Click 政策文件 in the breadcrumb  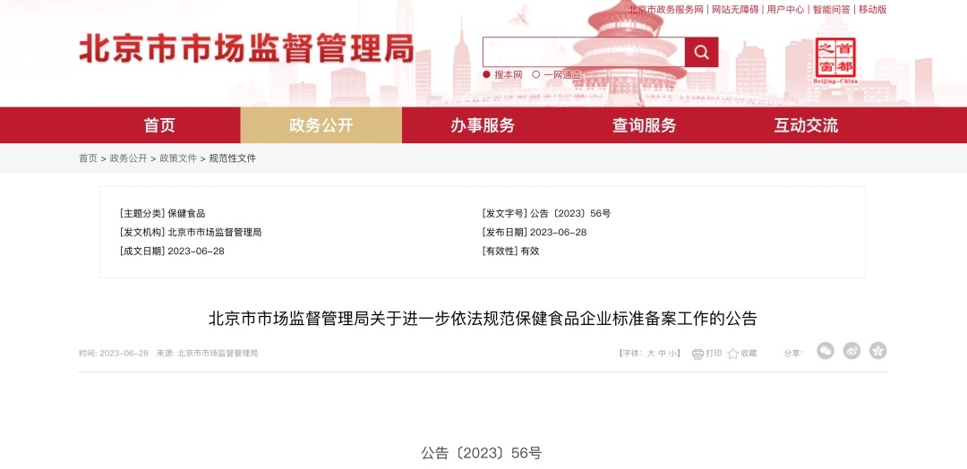pyautogui.click(x=177, y=158)
